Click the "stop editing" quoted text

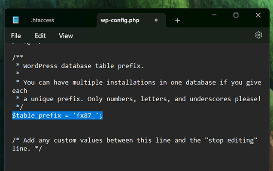(x=233, y=140)
